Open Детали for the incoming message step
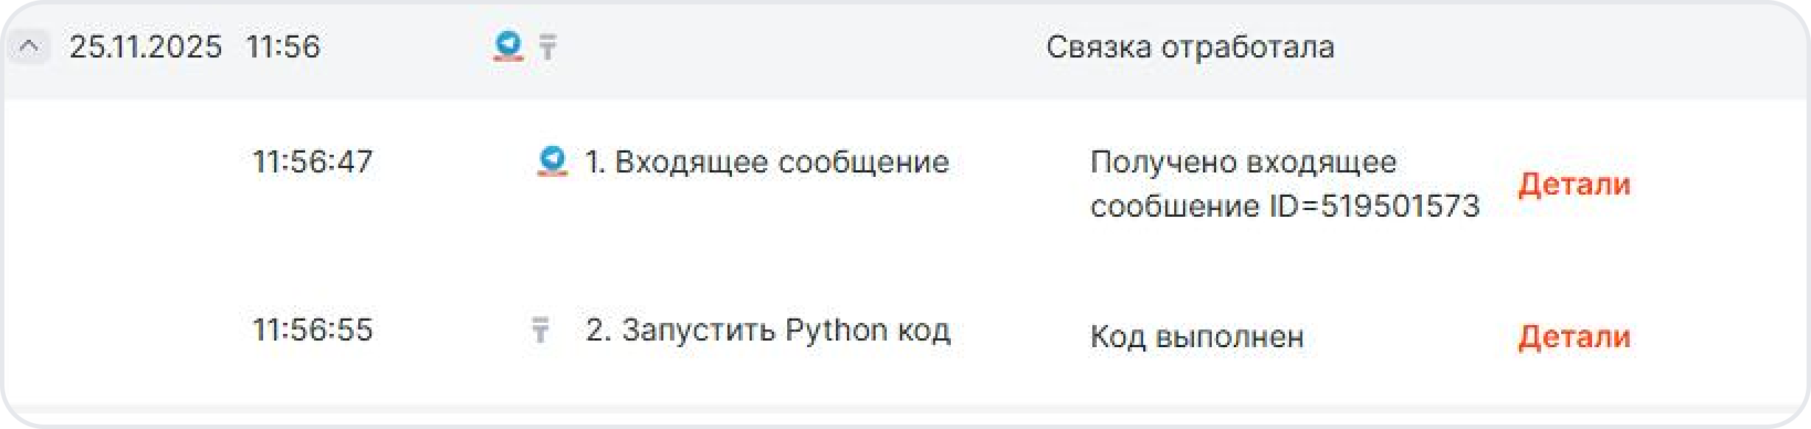This screenshot has height=429, width=1811. click(x=1574, y=184)
